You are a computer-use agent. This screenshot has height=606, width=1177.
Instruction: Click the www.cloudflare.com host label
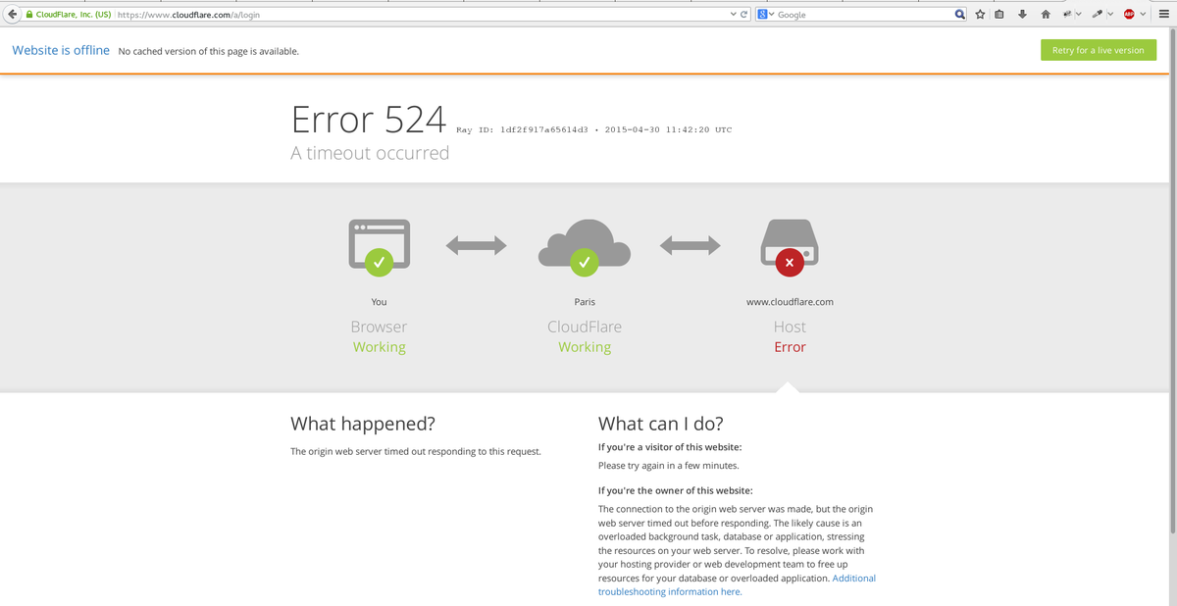pyautogui.click(x=790, y=302)
